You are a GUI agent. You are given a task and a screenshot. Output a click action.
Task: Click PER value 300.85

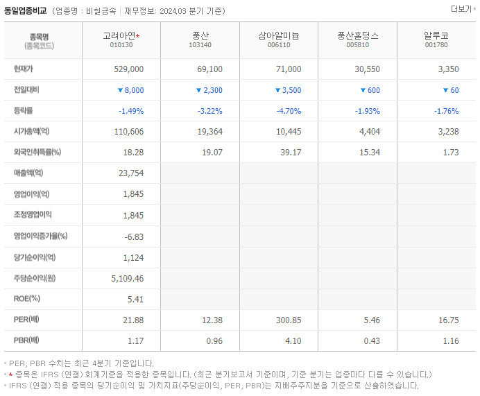coord(289,320)
